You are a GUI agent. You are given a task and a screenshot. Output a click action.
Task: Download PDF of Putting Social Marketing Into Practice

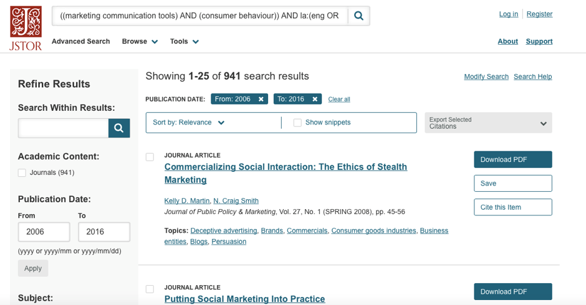point(512,291)
